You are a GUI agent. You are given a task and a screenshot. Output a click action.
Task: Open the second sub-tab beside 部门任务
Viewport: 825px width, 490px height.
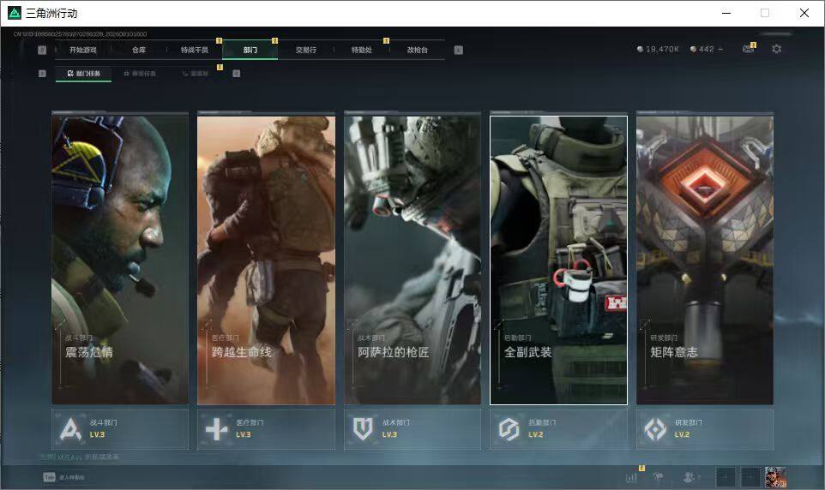[140, 74]
